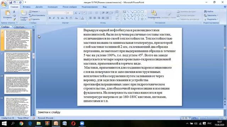
Task: Select the oval shape
Action: (139, 12)
